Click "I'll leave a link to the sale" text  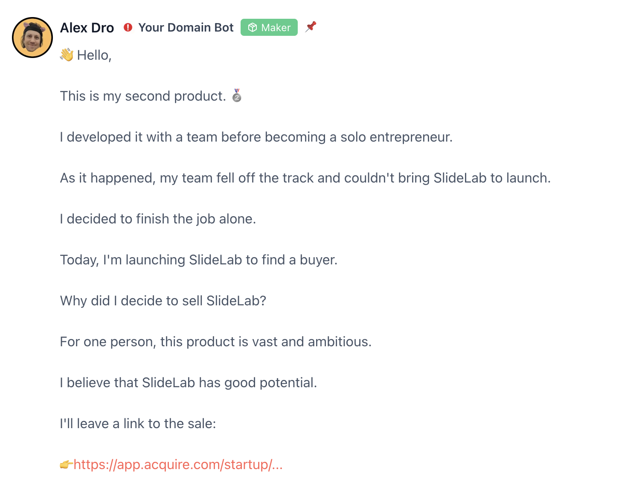[138, 424]
